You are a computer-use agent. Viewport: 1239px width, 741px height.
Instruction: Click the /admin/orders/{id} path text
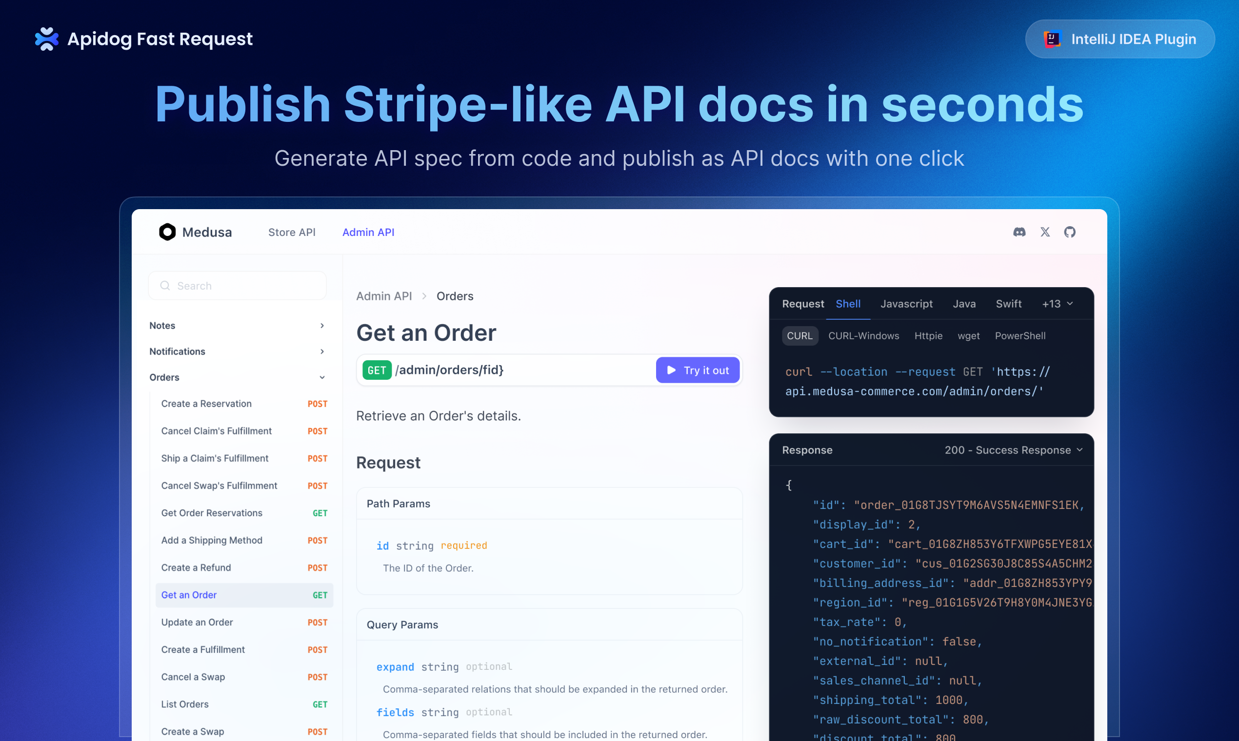tap(449, 370)
